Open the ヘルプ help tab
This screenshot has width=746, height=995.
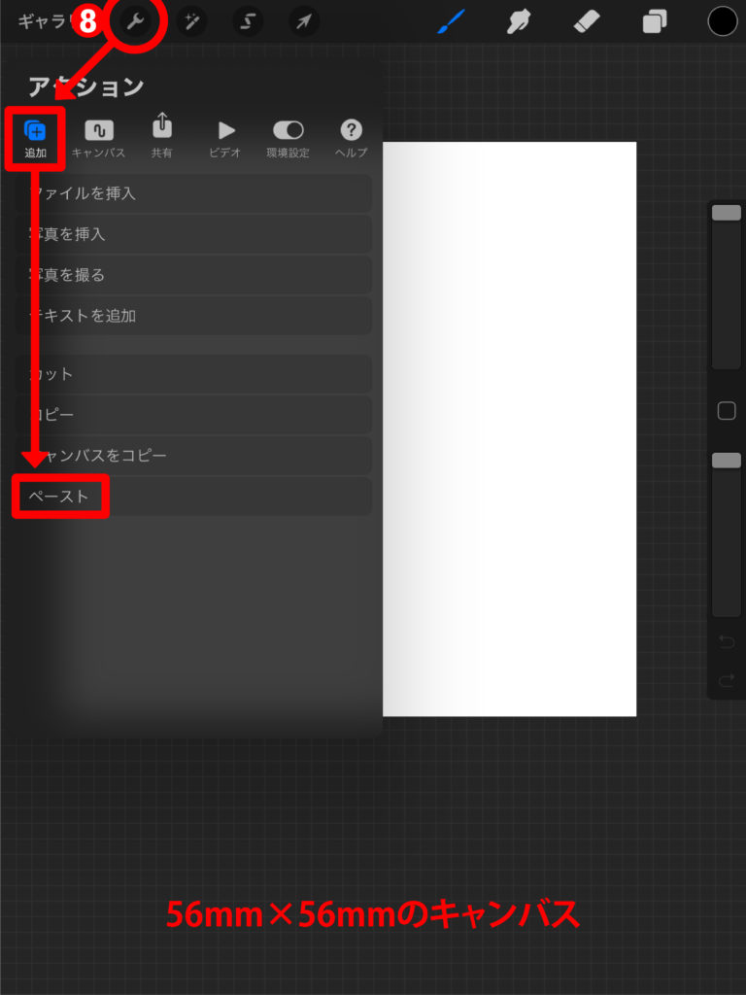[351, 138]
